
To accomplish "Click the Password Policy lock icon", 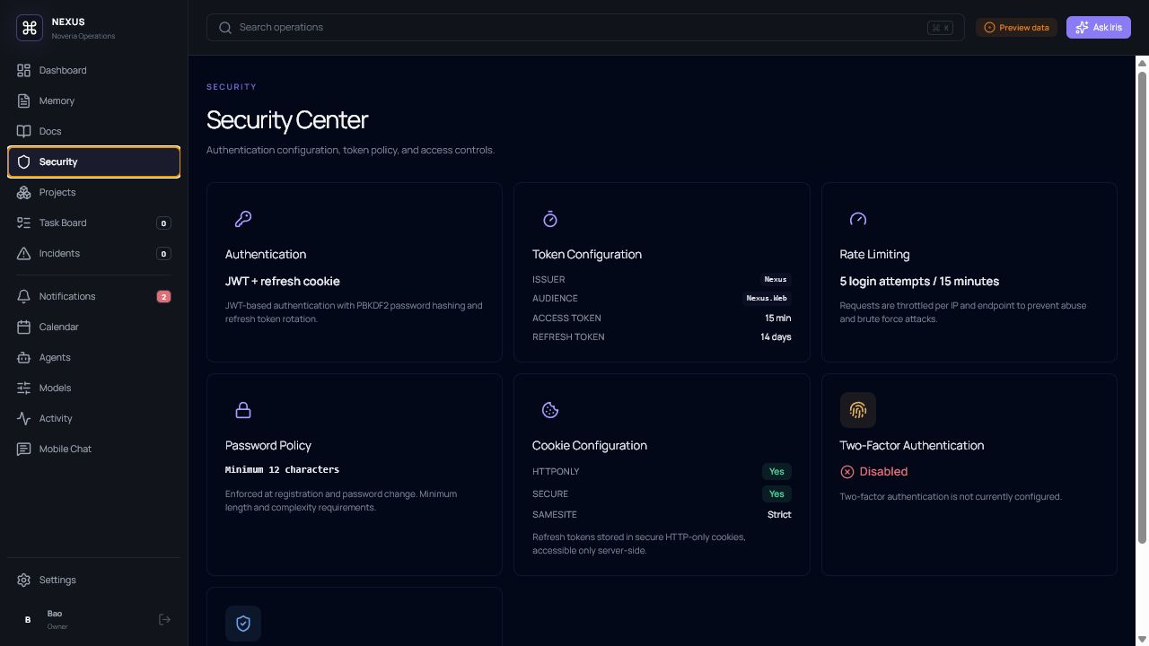I will pyautogui.click(x=243, y=410).
